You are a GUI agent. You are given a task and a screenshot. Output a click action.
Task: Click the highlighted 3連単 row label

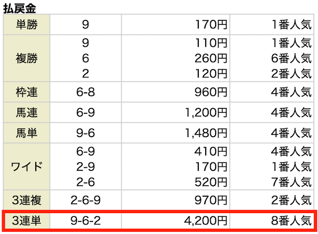click(x=26, y=221)
